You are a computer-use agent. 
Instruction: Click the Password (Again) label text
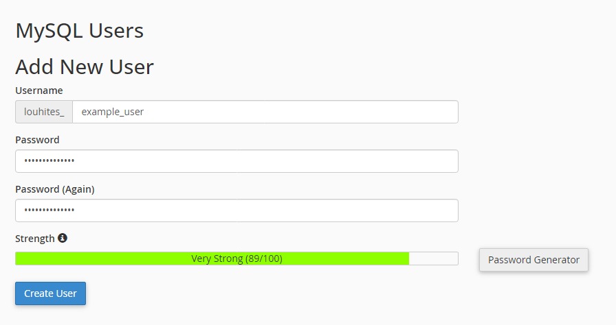(x=55, y=189)
